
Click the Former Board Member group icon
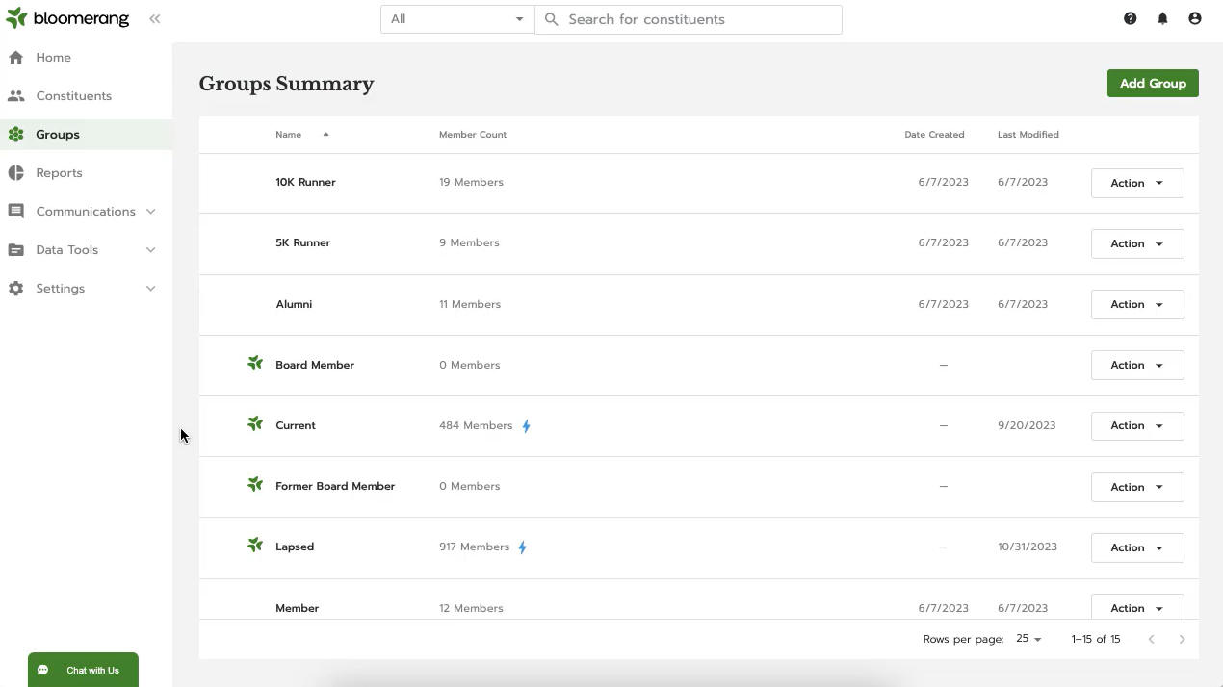coord(255,485)
